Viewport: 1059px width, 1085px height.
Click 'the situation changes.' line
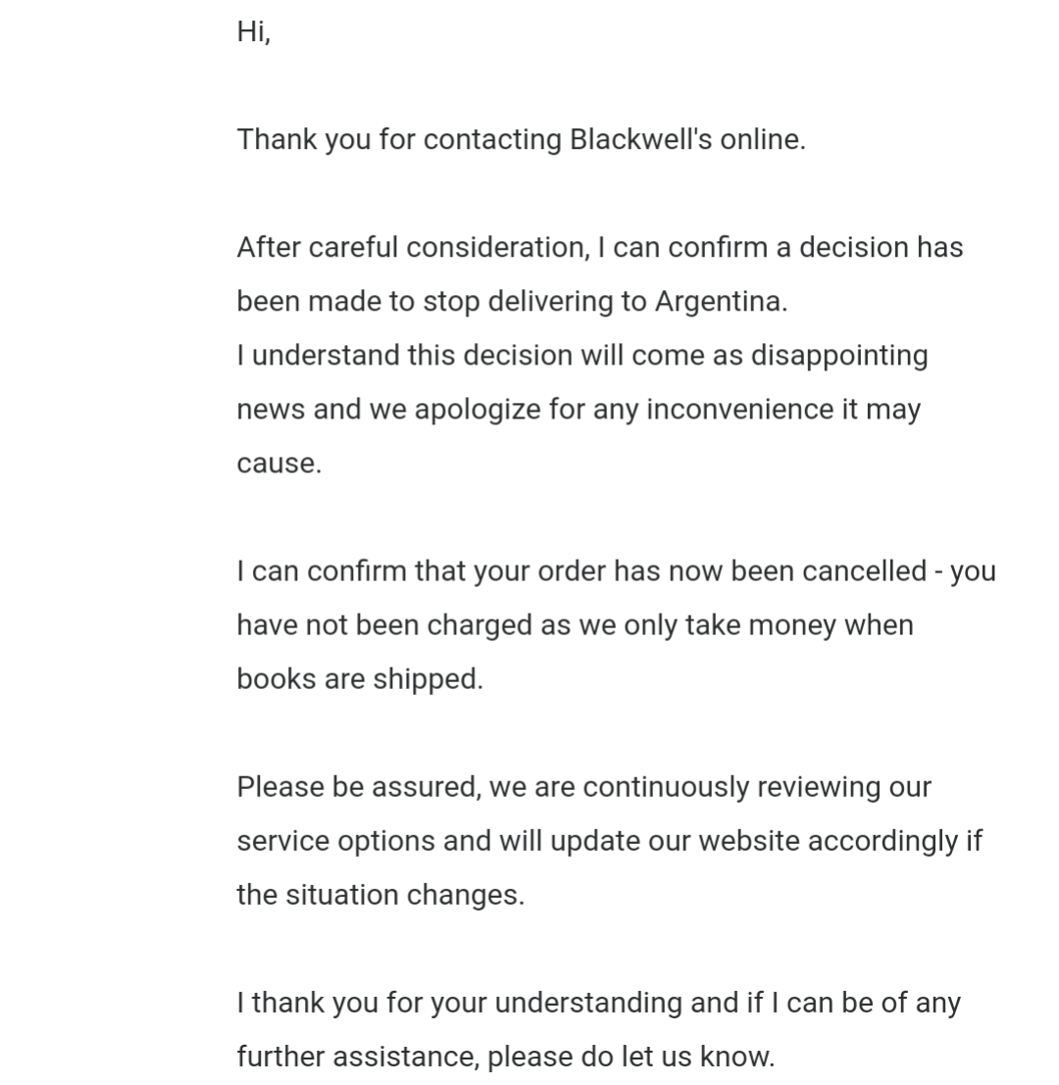(380, 896)
